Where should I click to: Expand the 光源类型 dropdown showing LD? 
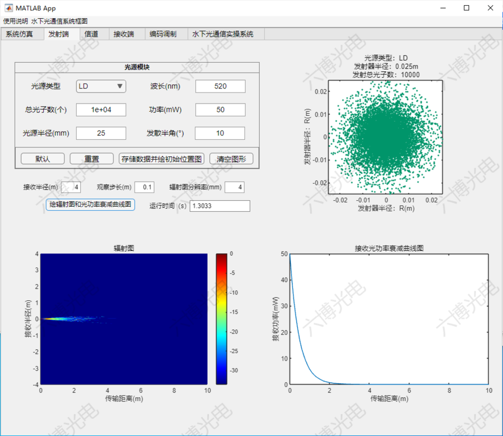[x=101, y=86]
